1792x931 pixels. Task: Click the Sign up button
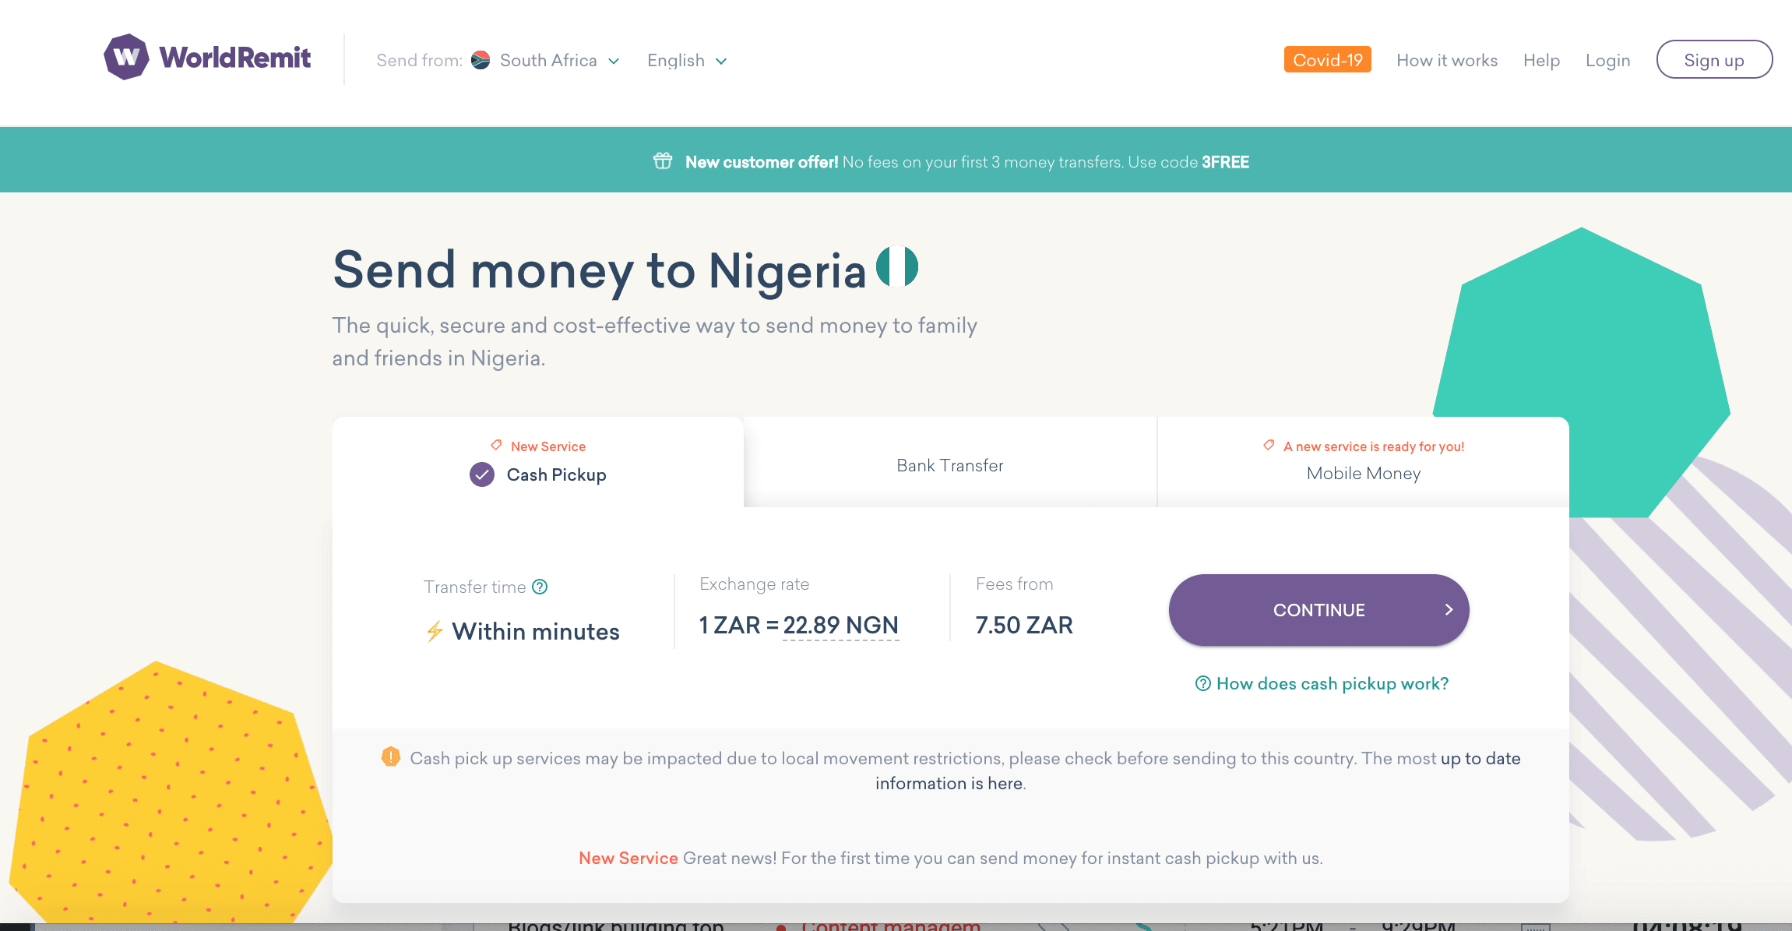tap(1713, 60)
